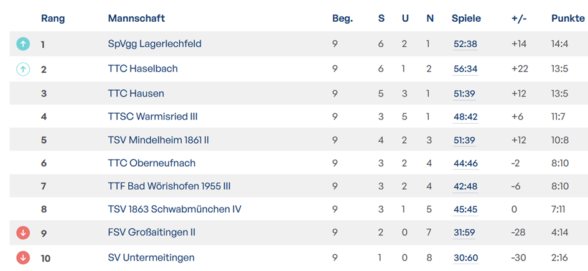This screenshot has width=588, height=271.
Task: Select TSV 1863 Schwabmünchen IV team
Action: 174,209
